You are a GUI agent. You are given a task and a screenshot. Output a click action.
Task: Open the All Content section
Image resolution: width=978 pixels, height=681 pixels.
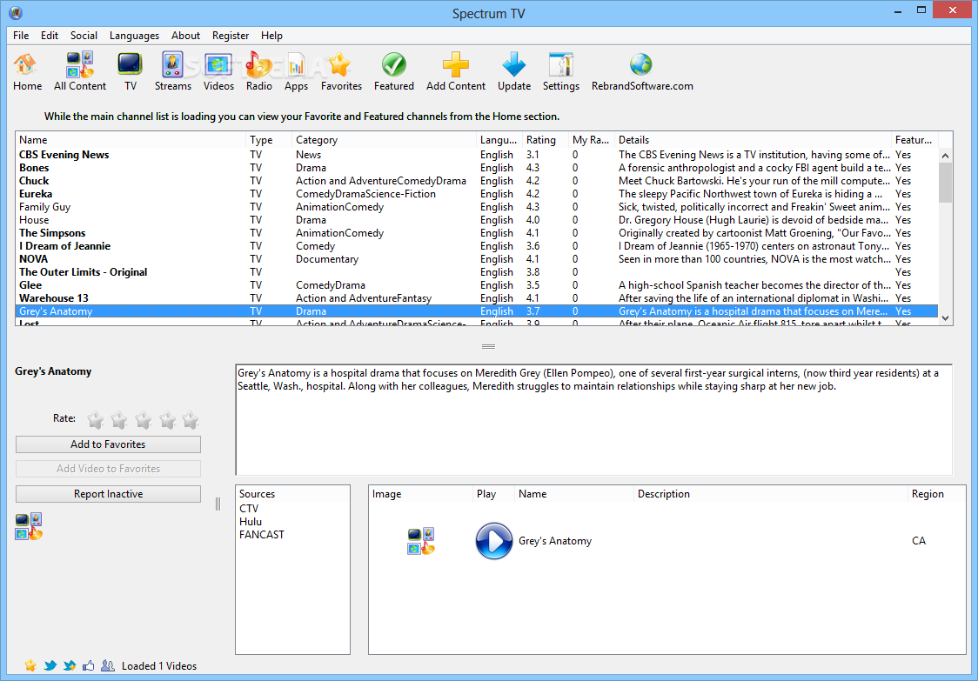80,71
